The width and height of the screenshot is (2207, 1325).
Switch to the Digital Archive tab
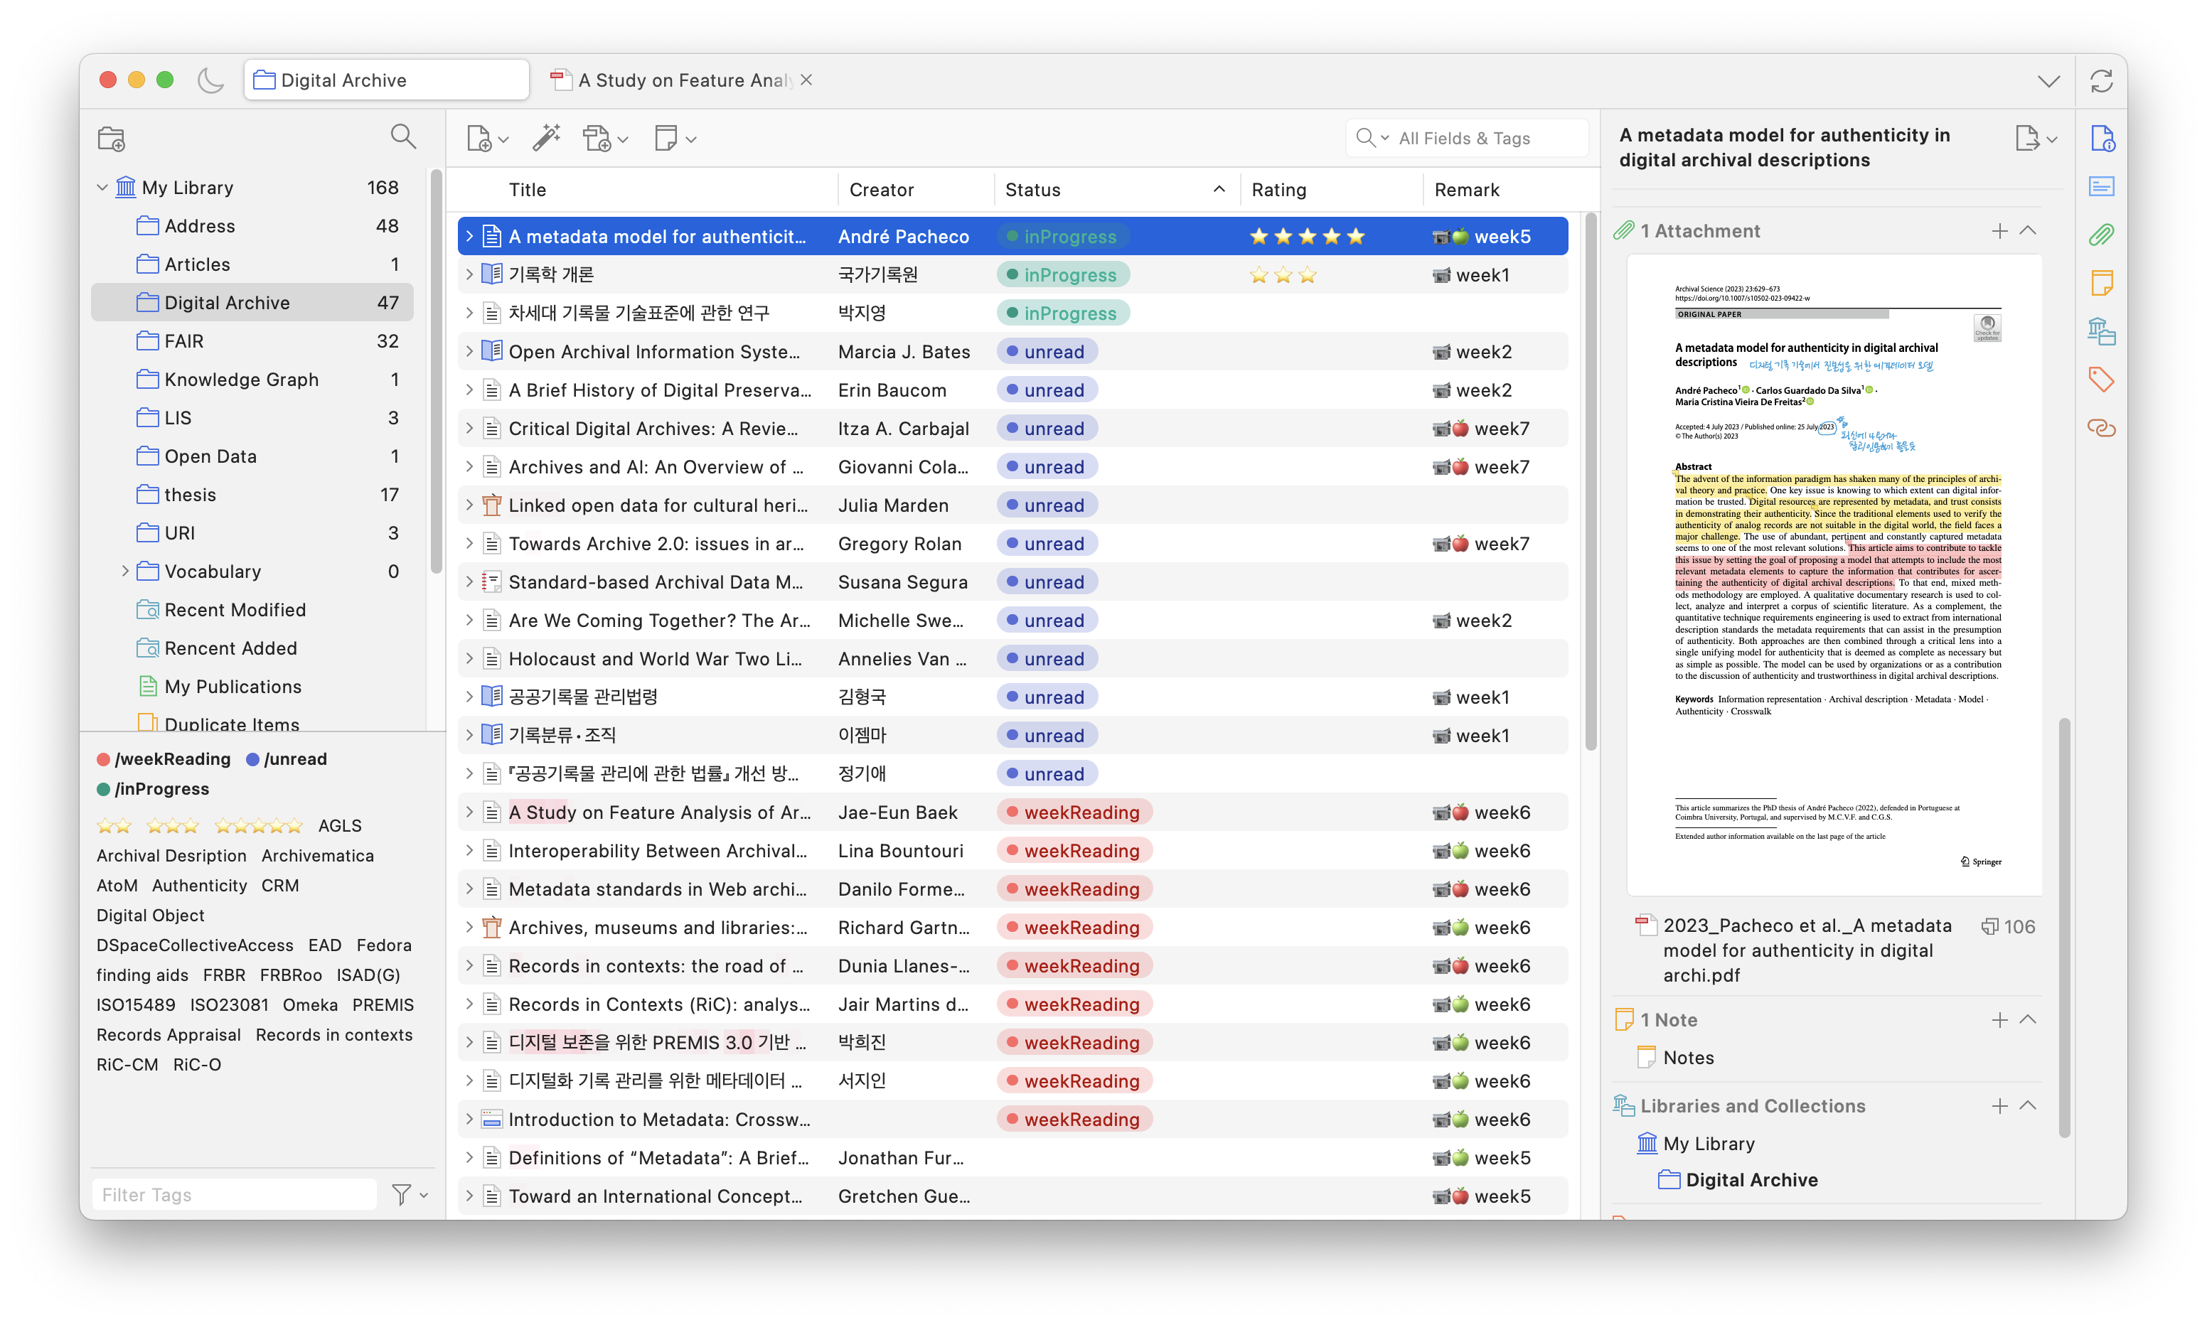(x=387, y=80)
